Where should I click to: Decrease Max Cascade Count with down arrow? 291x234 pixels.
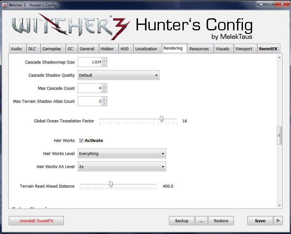(x=104, y=90)
